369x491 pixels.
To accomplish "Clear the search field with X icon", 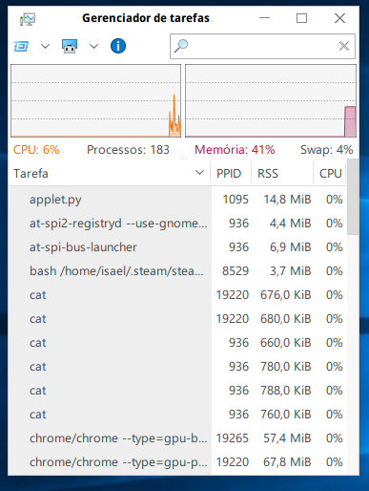I will click(x=344, y=47).
